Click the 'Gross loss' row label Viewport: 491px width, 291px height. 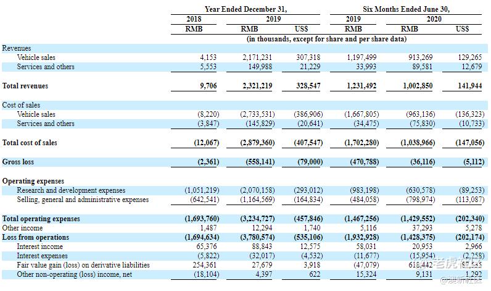18,162
